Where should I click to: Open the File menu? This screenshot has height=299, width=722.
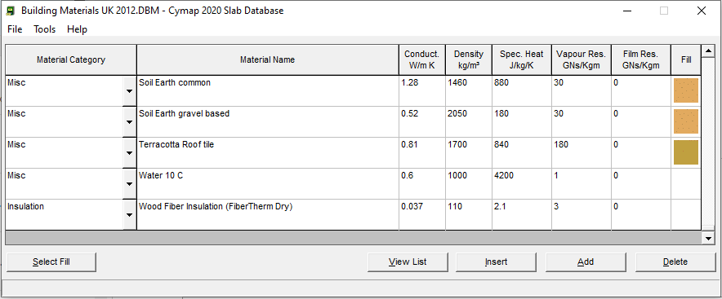[15, 29]
